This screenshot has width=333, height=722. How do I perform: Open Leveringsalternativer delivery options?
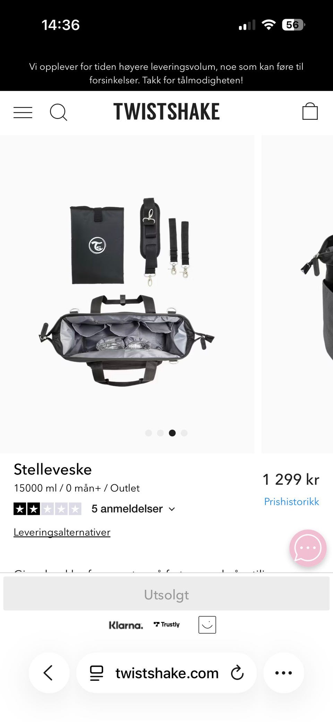[62, 532]
